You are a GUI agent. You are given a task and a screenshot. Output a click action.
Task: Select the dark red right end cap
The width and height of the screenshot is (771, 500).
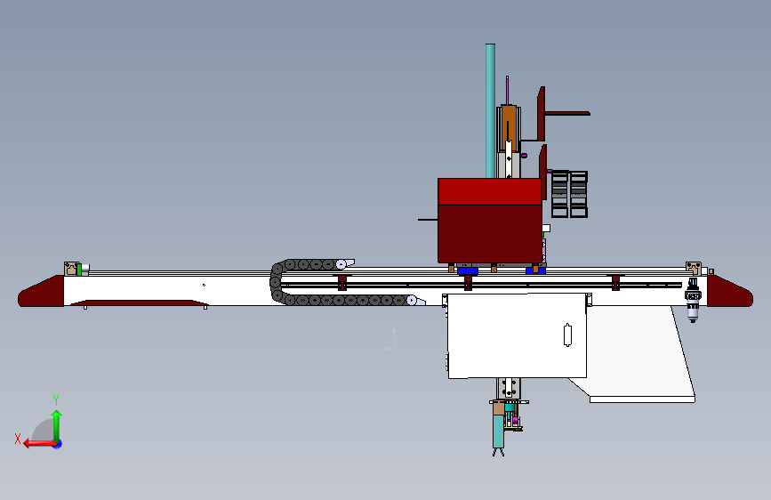pyautogui.click(x=730, y=292)
